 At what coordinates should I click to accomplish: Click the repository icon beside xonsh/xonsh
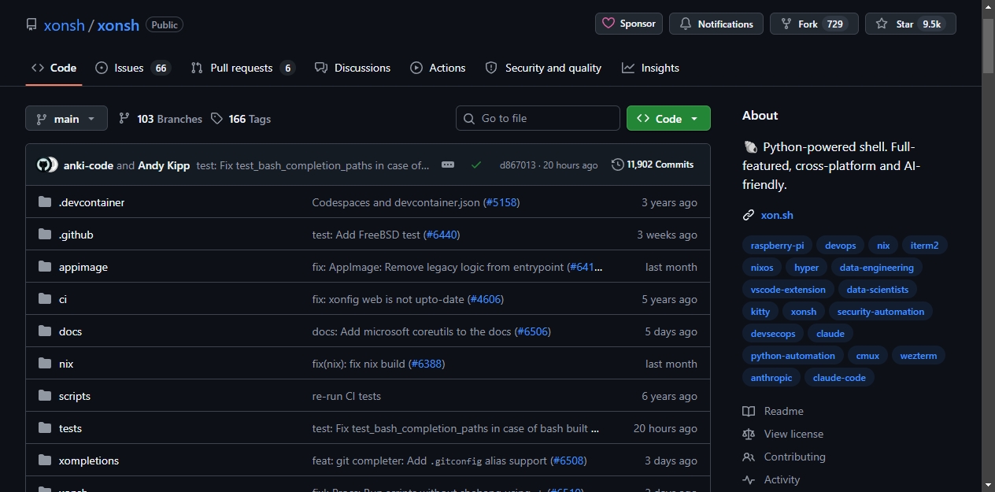coord(31,24)
